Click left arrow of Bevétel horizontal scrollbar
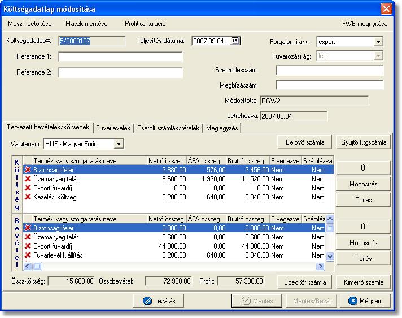402x318 pixels. coord(28,267)
